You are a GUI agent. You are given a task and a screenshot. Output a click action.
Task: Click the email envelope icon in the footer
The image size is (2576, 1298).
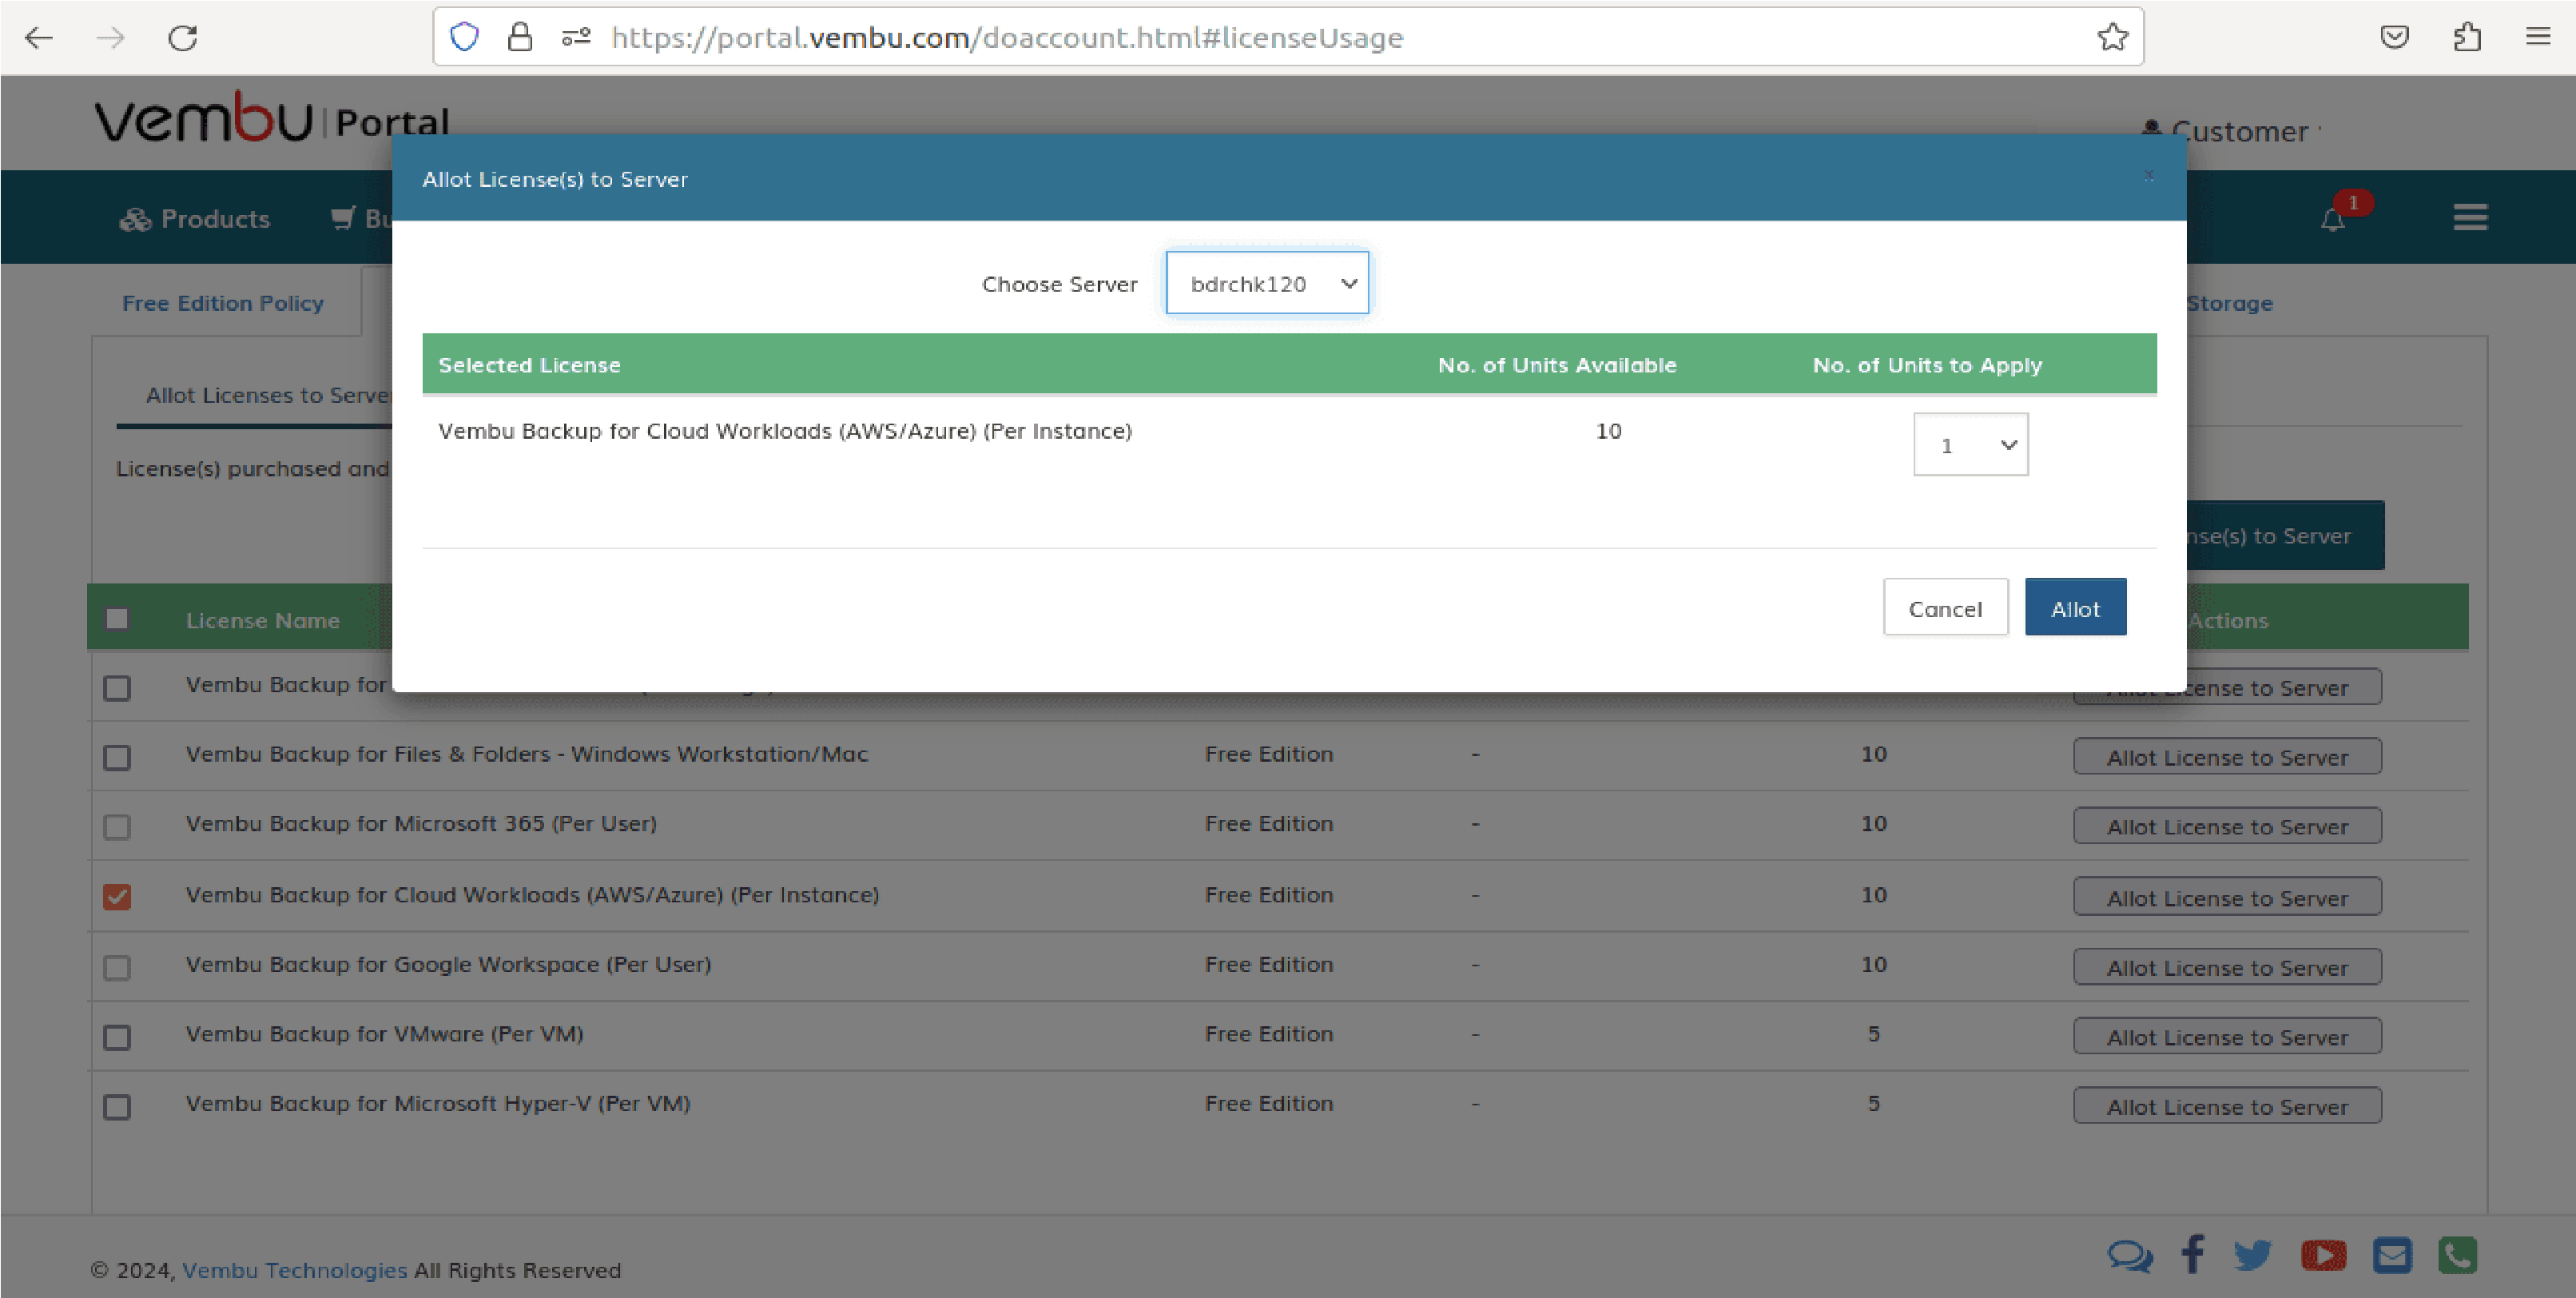tap(2392, 1255)
